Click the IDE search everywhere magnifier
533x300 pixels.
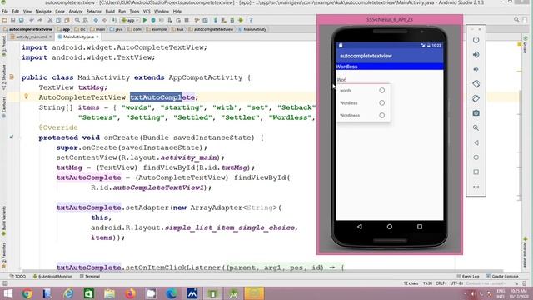click(x=516, y=20)
